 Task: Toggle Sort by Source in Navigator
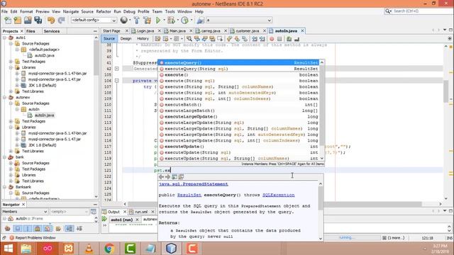pyautogui.click(x=79, y=228)
